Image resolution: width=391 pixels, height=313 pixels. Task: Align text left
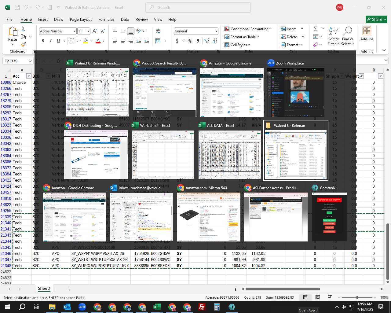point(115,41)
